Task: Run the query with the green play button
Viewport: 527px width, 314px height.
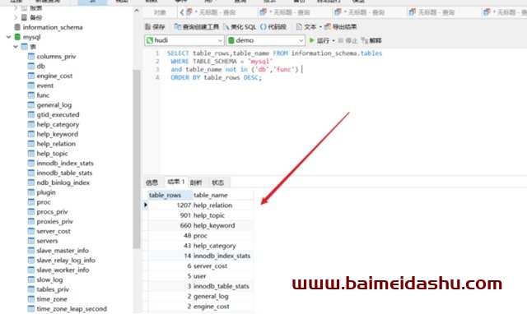Action: point(312,40)
